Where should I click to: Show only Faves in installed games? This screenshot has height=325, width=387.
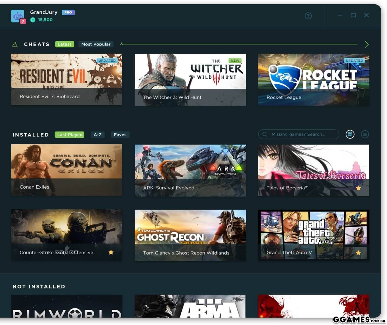(x=120, y=135)
